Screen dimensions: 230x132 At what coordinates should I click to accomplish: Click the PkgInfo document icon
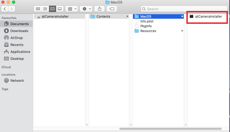click(x=137, y=26)
